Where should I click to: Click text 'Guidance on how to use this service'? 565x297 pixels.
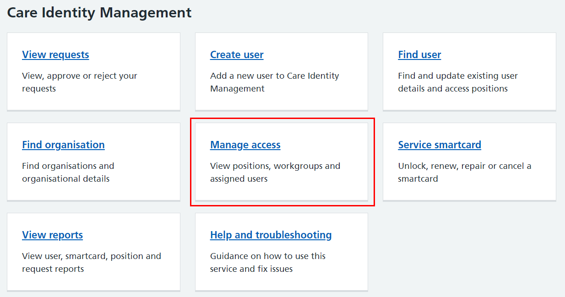coord(268,263)
